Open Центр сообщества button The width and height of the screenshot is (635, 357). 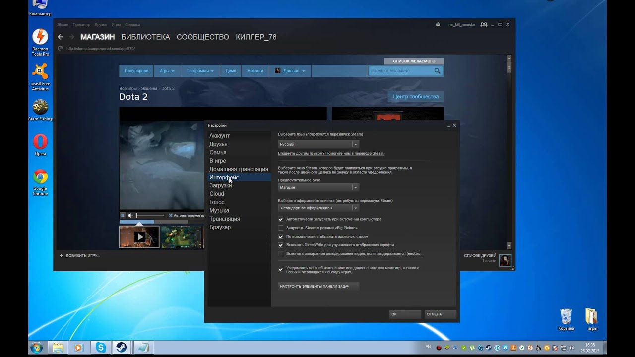coord(416,96)
